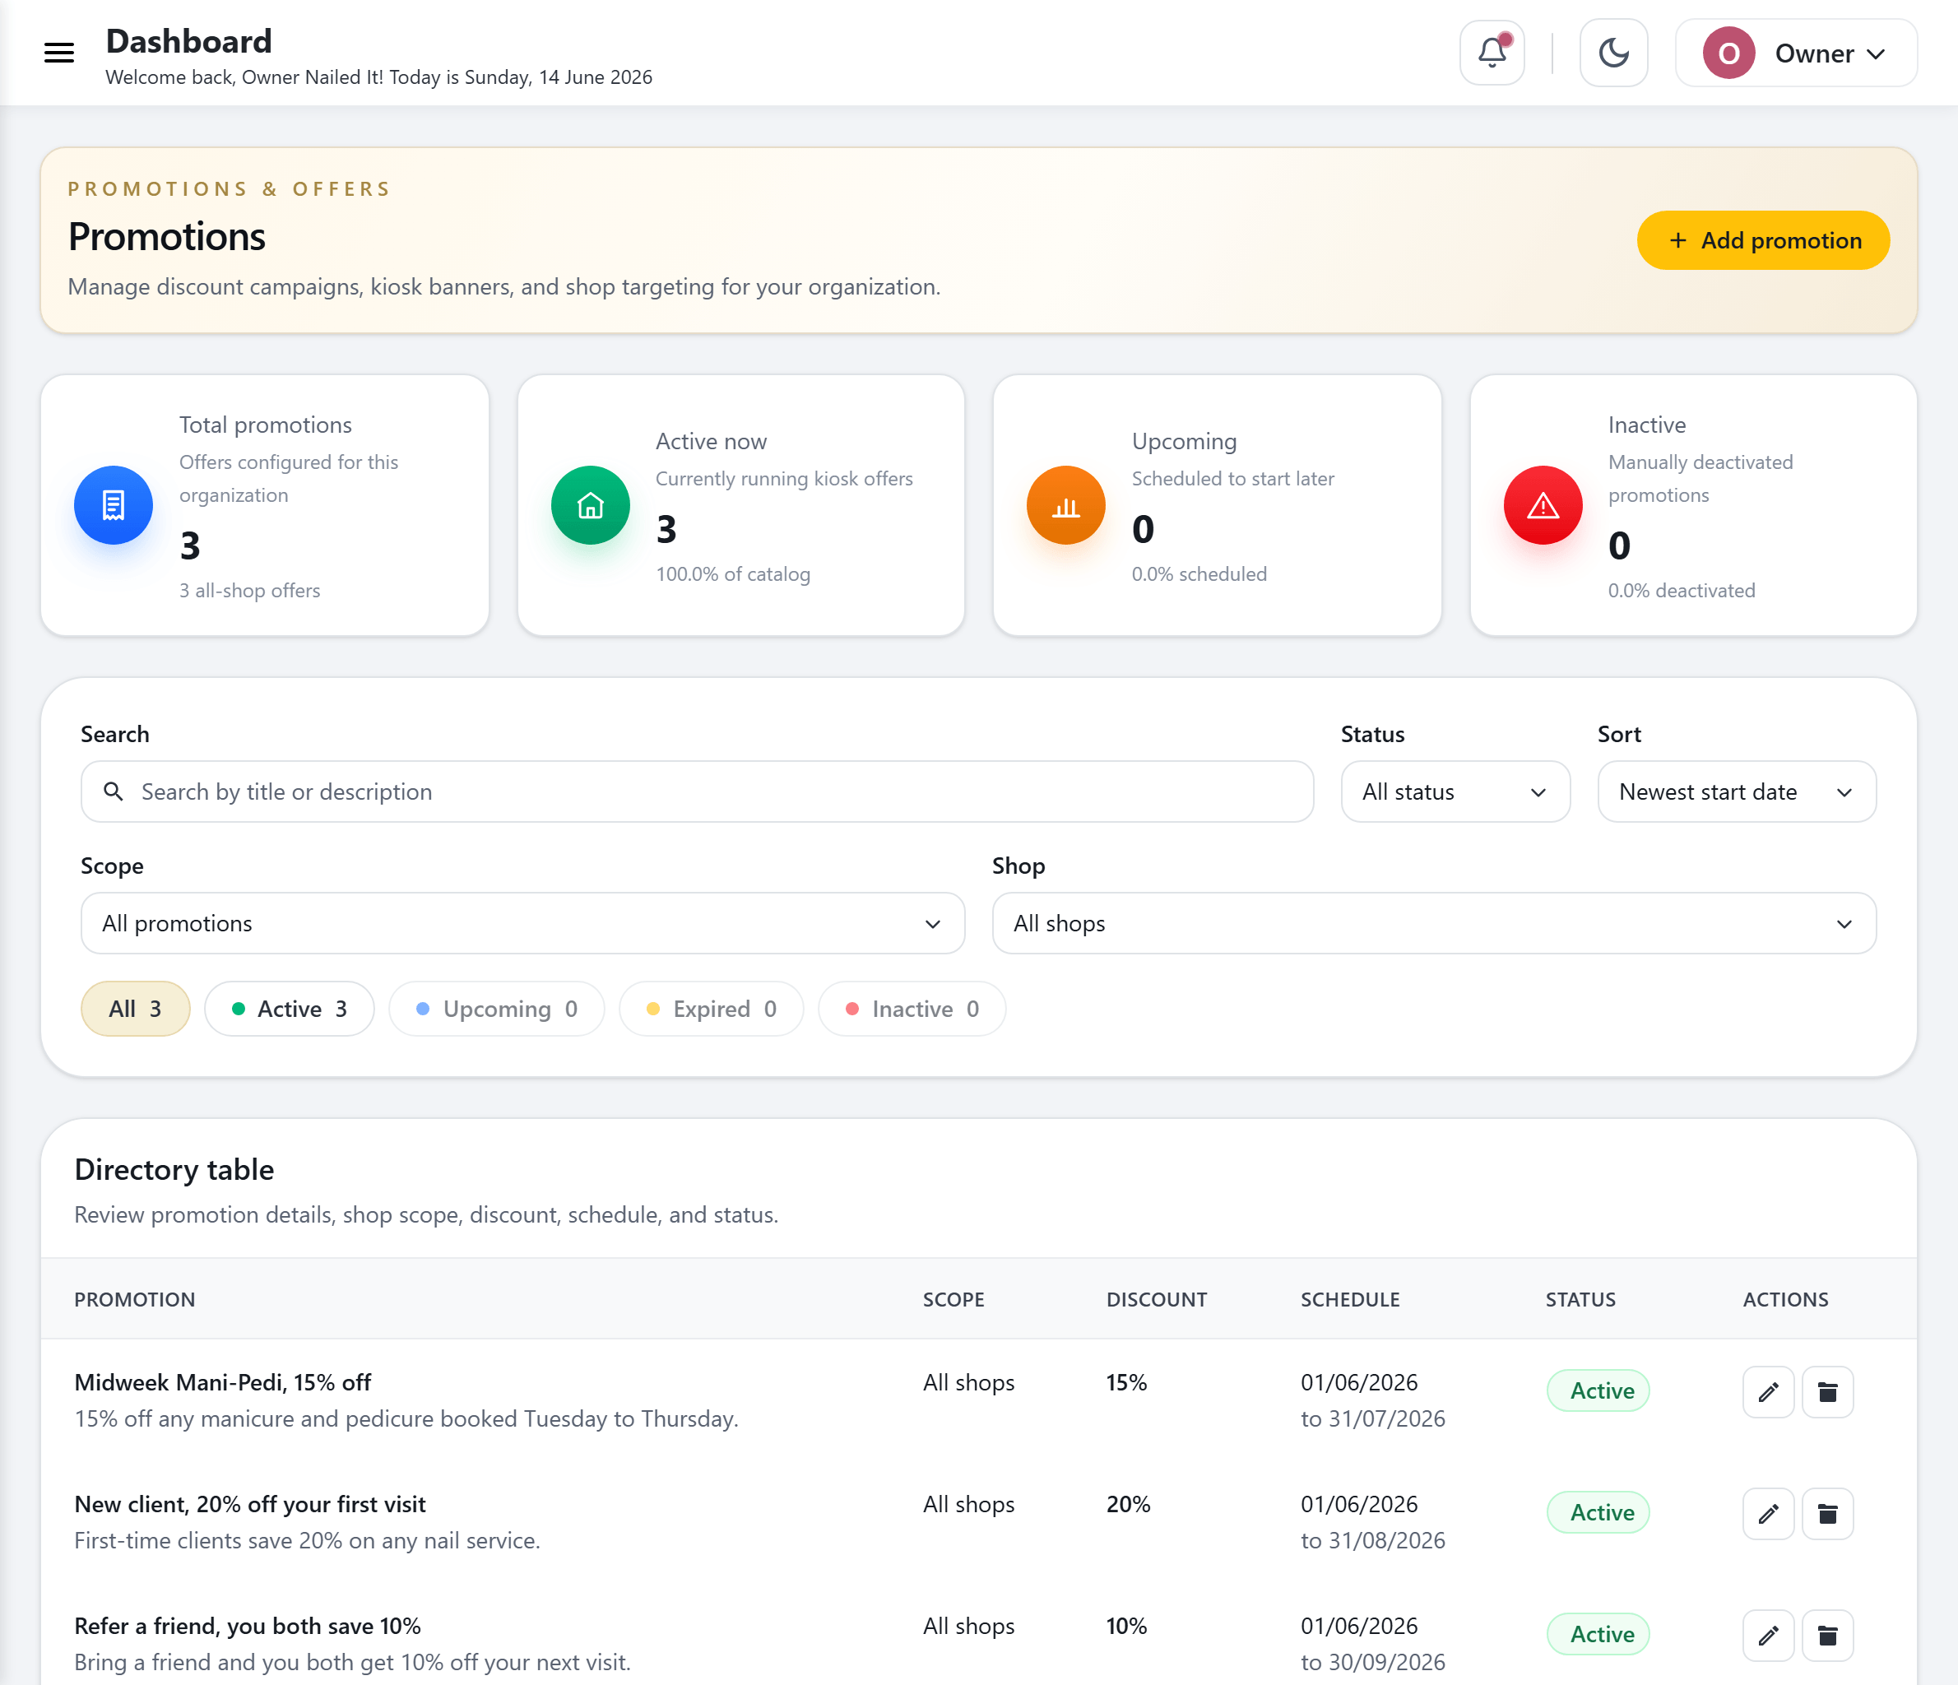Click the ACTIONS column header

[x=1786, y=1298]
